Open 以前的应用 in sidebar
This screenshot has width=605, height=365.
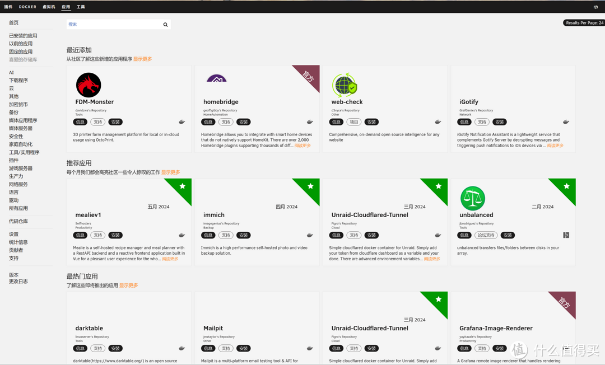tap(21, 44)
